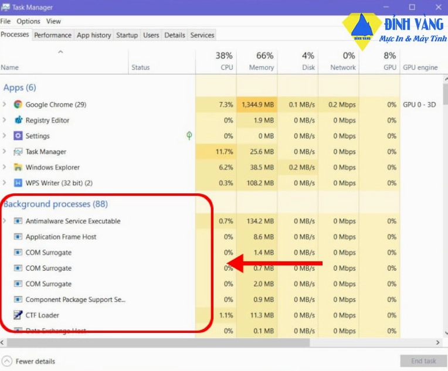The width and height of the screenshot is (448, 371).
Task: Click Task Manager's 11.7% CPU value
Action: pyautogui.click(x=216, y=151)
